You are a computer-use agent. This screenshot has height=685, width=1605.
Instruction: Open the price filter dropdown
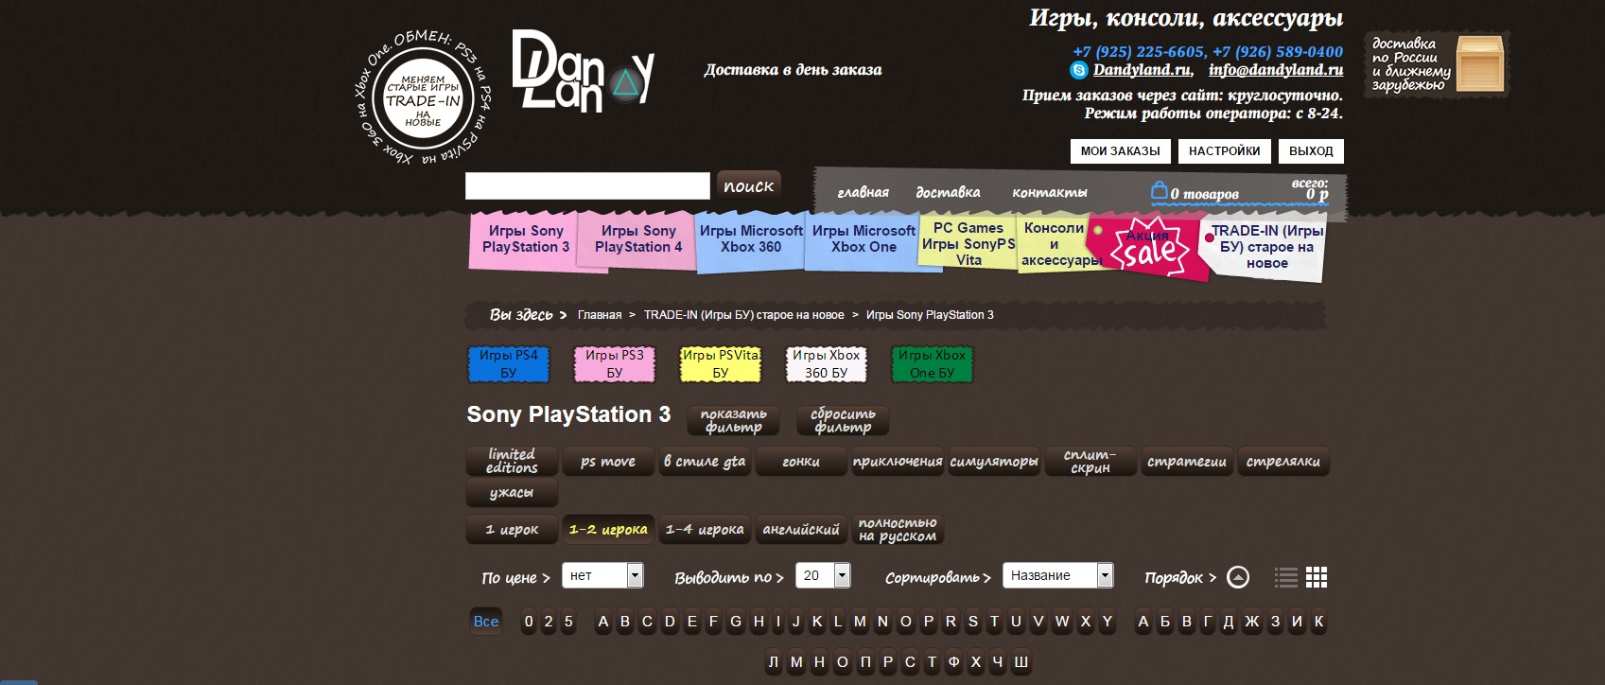pyautogui.click(x=602, y=575)
